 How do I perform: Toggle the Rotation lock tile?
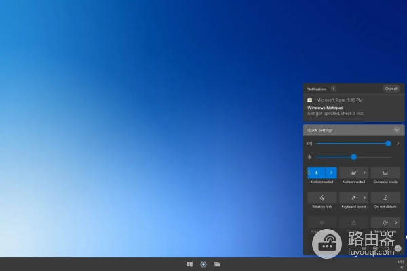322,198
